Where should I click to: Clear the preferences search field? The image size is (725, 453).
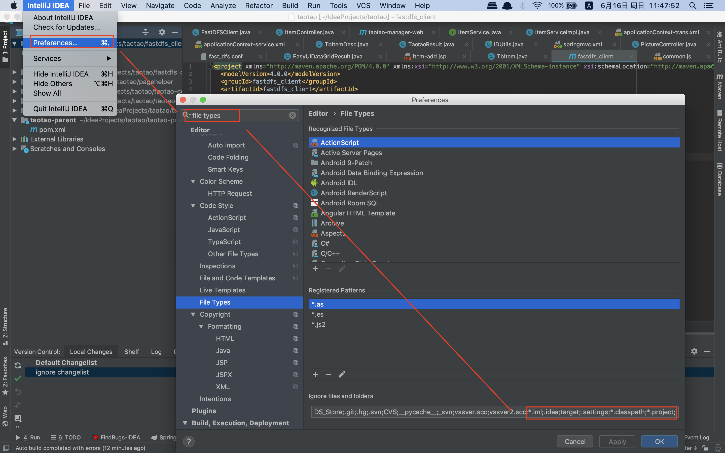(293, 115)
